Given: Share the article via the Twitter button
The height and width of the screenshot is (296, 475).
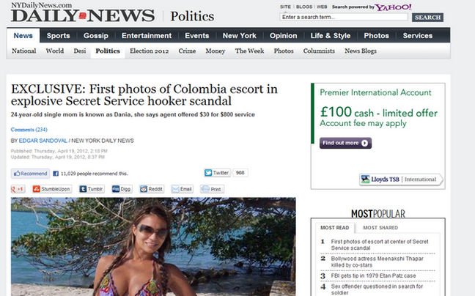Looking at the screenshot, I should coord(217,172).
